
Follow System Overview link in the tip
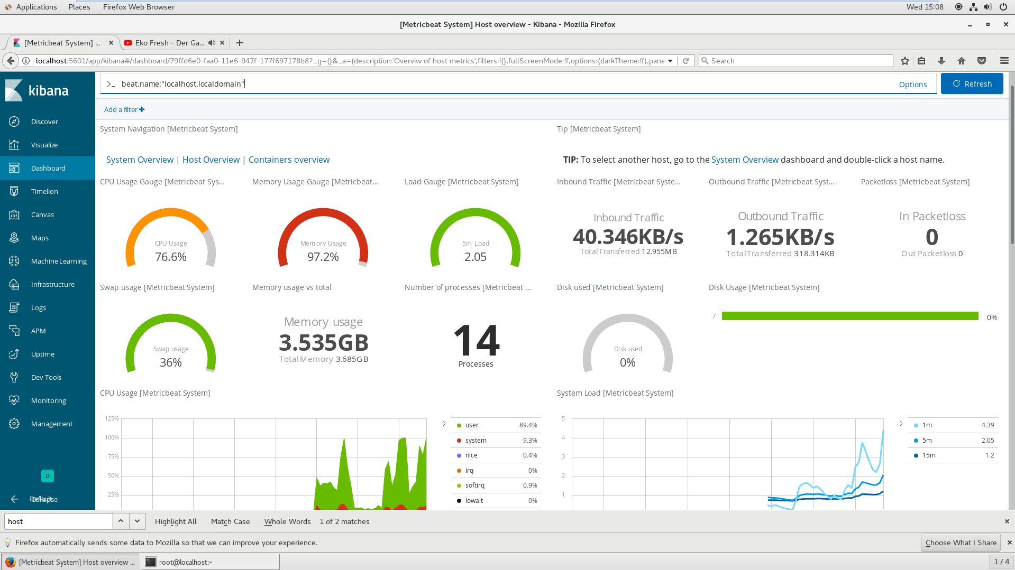click(x=745, y=160)
